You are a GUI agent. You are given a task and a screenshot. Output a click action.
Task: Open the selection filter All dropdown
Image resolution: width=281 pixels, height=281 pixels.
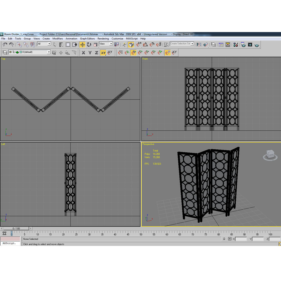(x=44, y=44)
